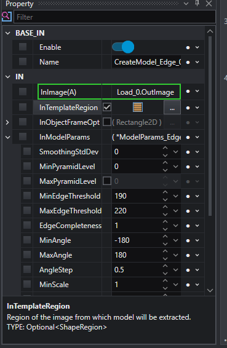Viewport: 227px width, 348px height.
Task: Open the Property panel options arrow
Action: point(186,4)
